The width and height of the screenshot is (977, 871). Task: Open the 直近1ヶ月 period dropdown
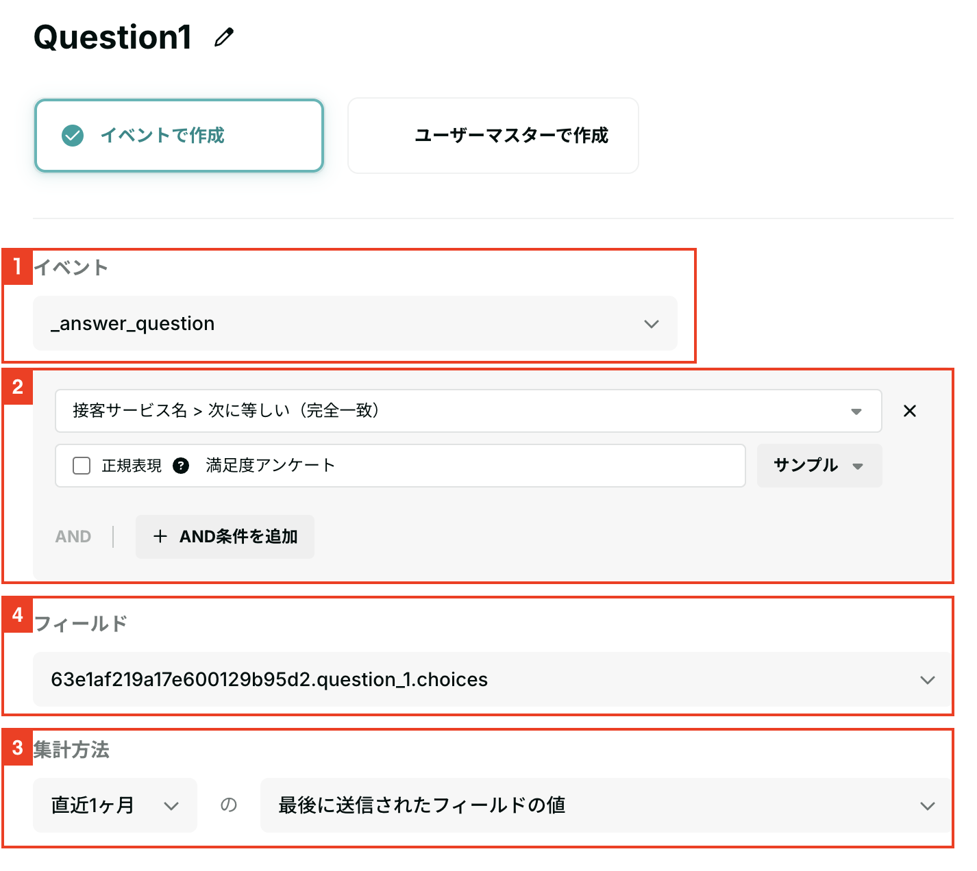pos(115,805)
